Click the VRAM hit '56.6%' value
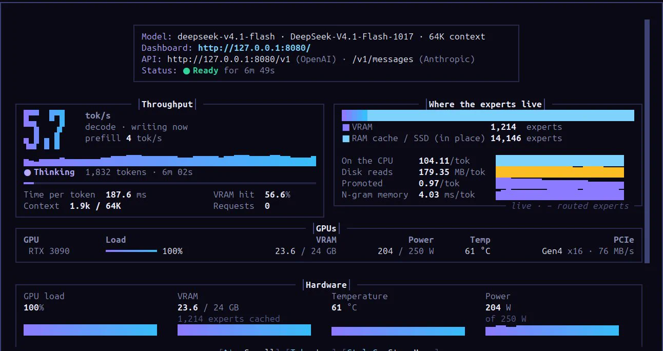 278,194
